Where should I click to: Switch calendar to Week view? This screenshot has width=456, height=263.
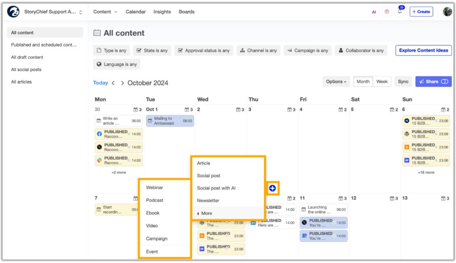[382, 82]
